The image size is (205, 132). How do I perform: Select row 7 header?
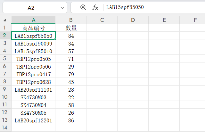(5, 74)
